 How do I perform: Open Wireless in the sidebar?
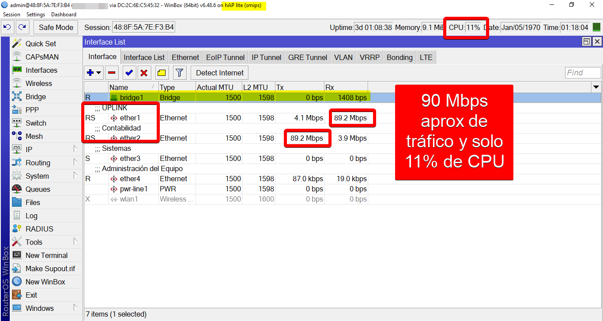(x=38, y=83)
